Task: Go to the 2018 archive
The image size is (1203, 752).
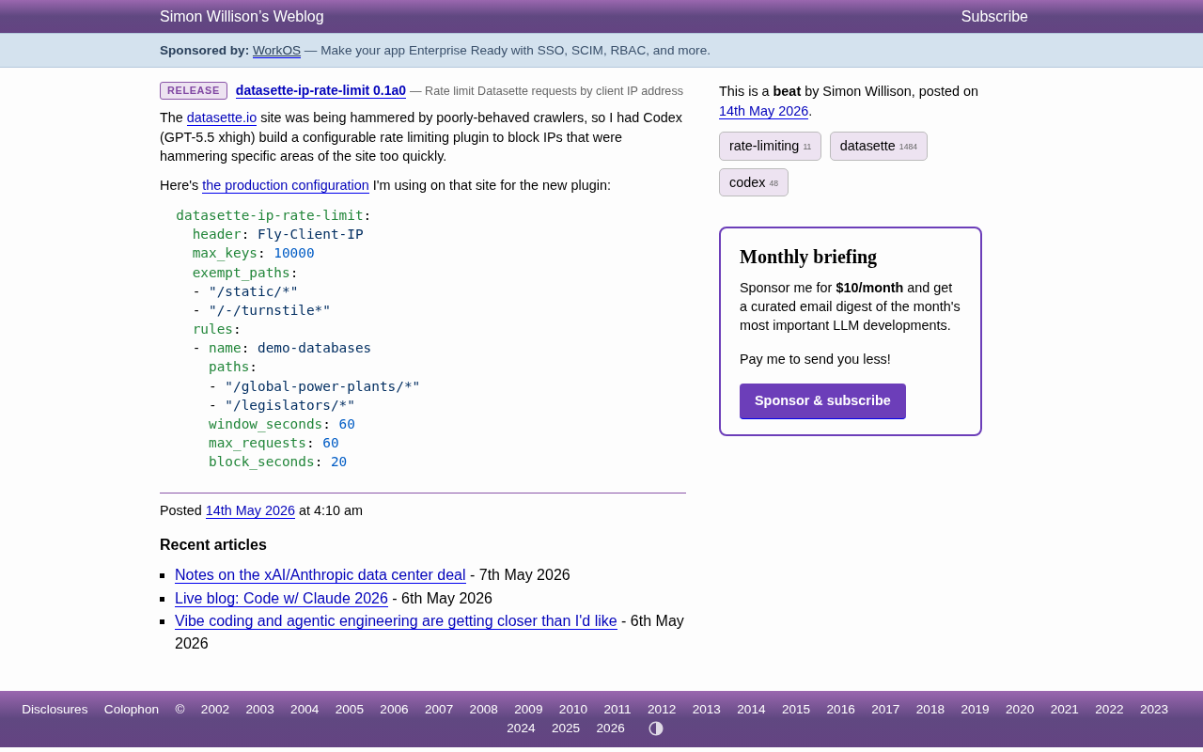Action: click(930, 710)
